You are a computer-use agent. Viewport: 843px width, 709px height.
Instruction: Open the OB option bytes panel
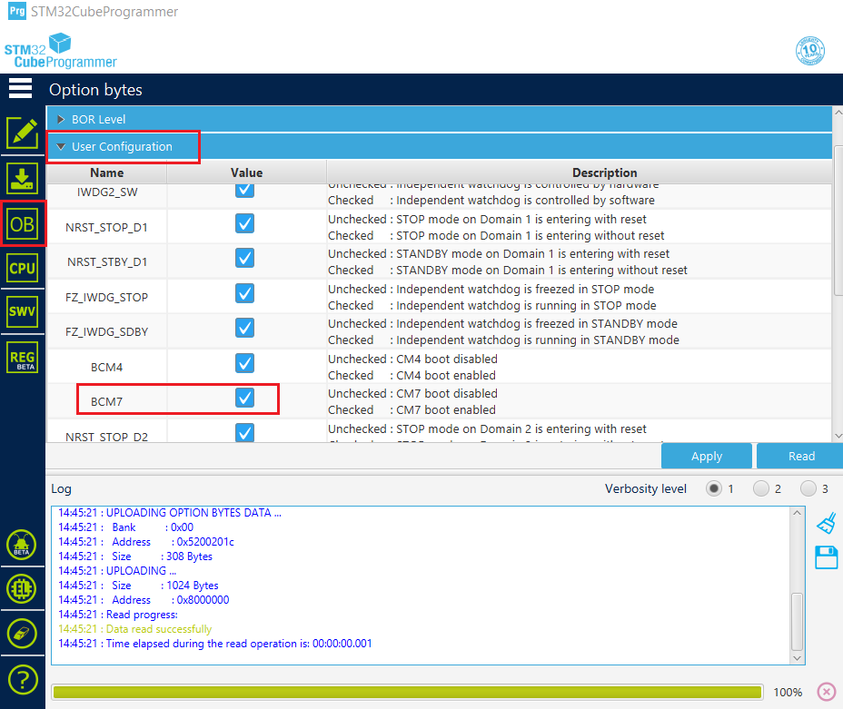(22, 224)
